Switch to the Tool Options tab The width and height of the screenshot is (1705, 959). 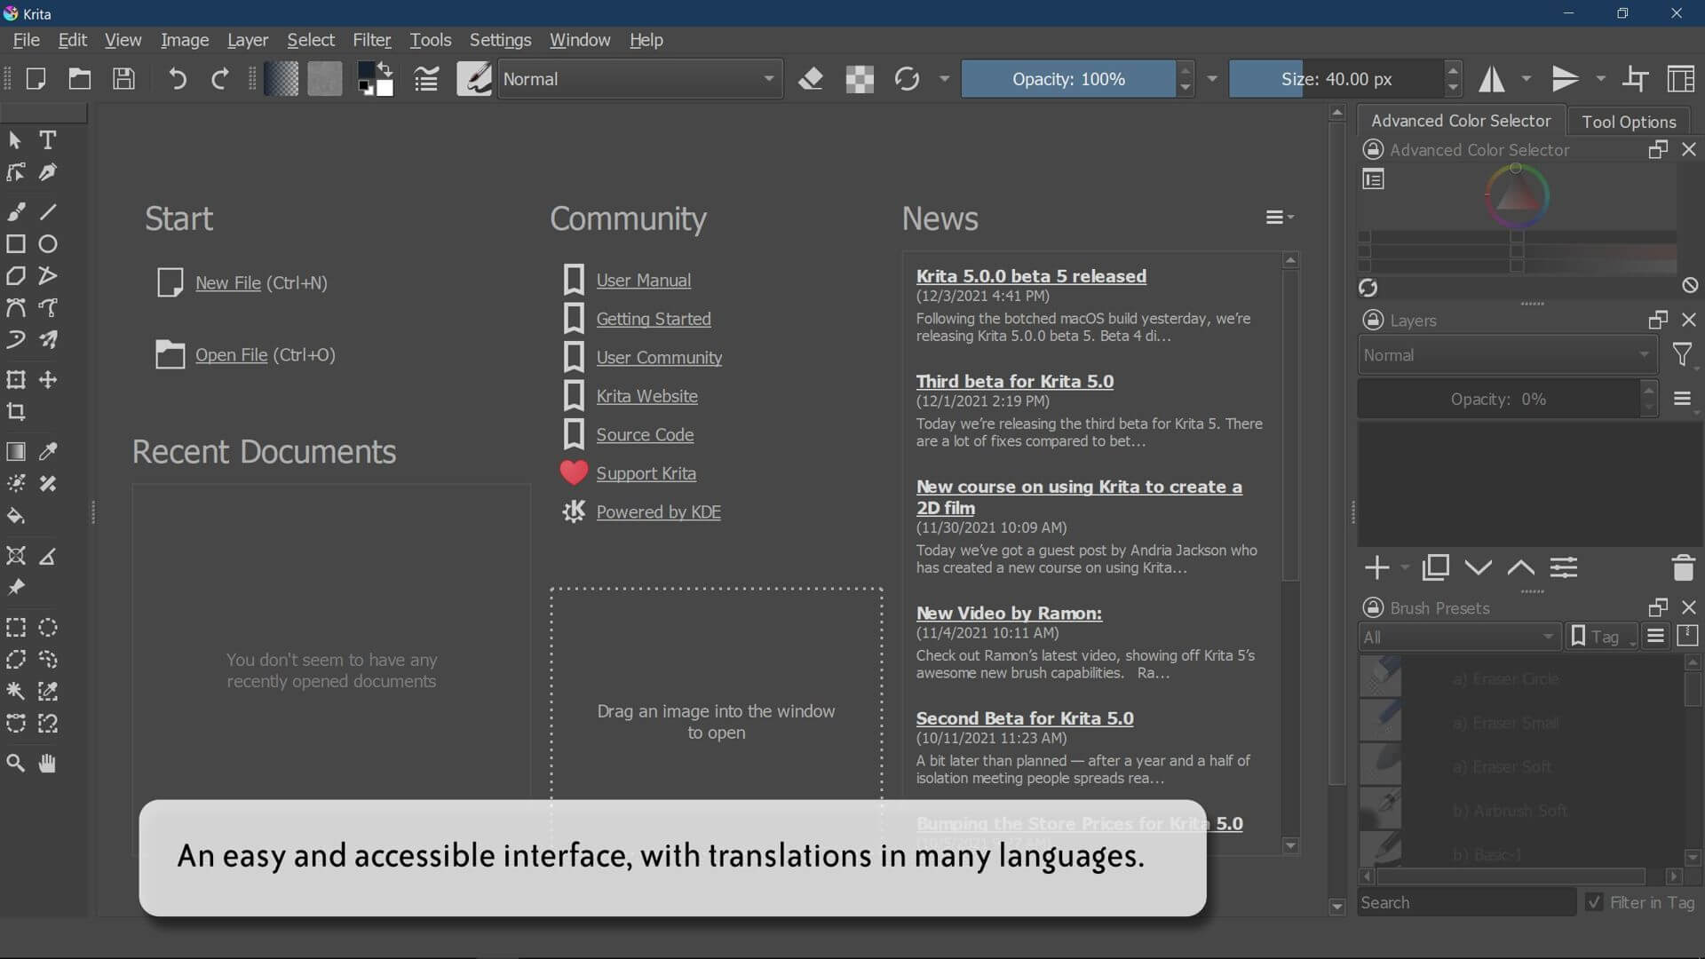coord(1629,122)
